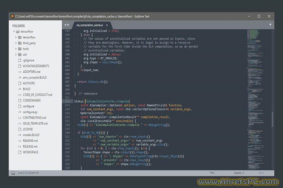The height and width of the screenshot is (188, 283).
Task: Click the CONTRIBUTING.md markup icon
Action: 20,117
